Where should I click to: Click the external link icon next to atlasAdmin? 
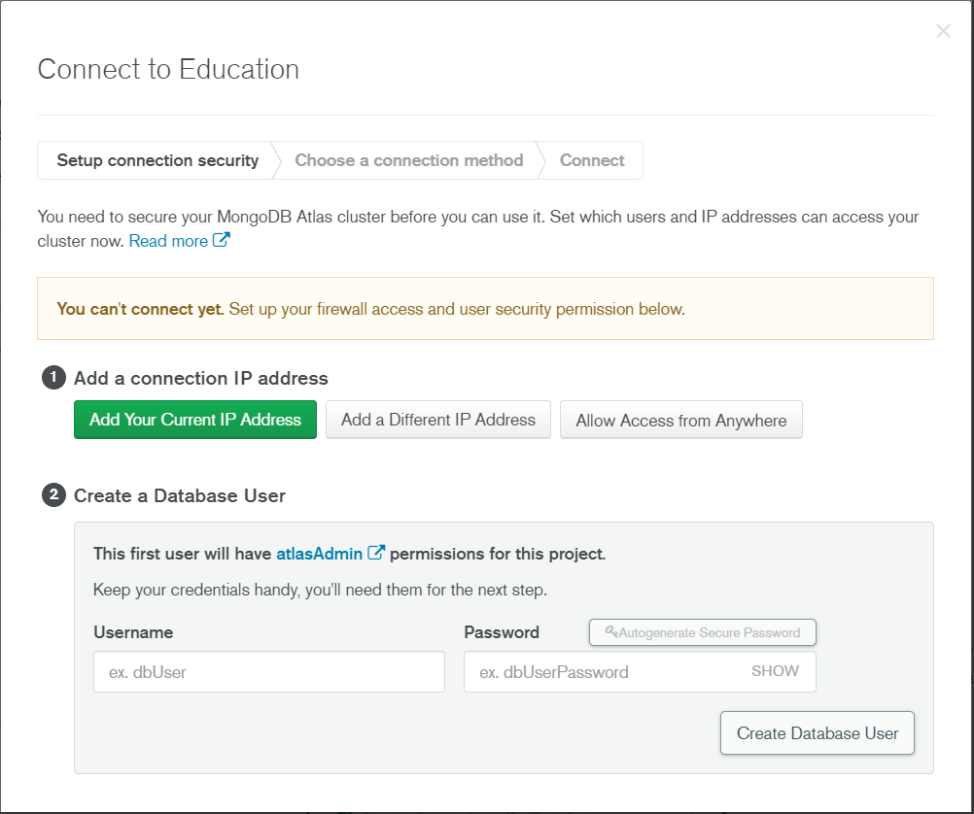tap(376, 554)
